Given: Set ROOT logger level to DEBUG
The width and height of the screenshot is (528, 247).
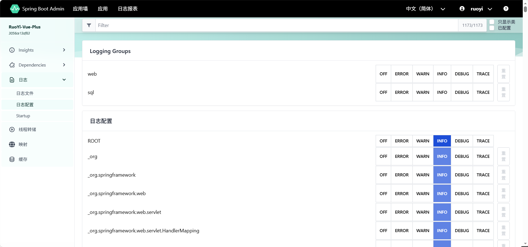Looking at the screenshot, I should pyautogui.click(x=462, y=141).
